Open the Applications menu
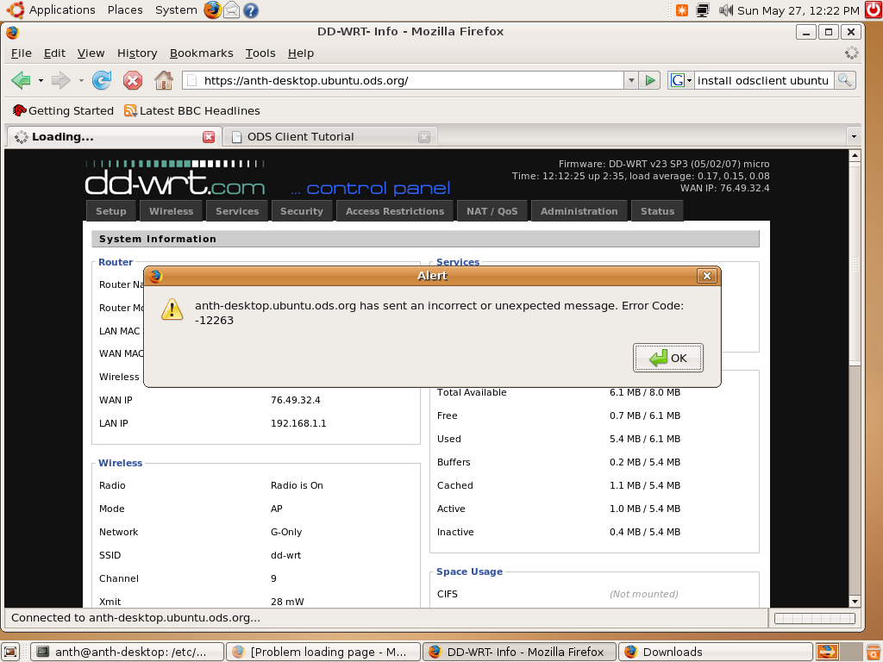 point(51,10)
